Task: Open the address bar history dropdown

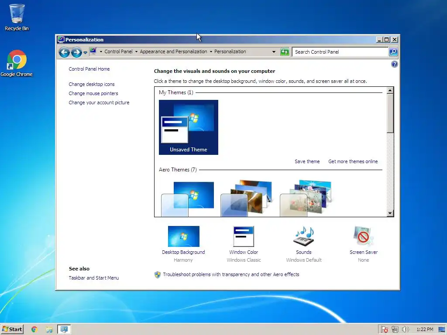Action: pyautogui.click(x=274, y=52)
